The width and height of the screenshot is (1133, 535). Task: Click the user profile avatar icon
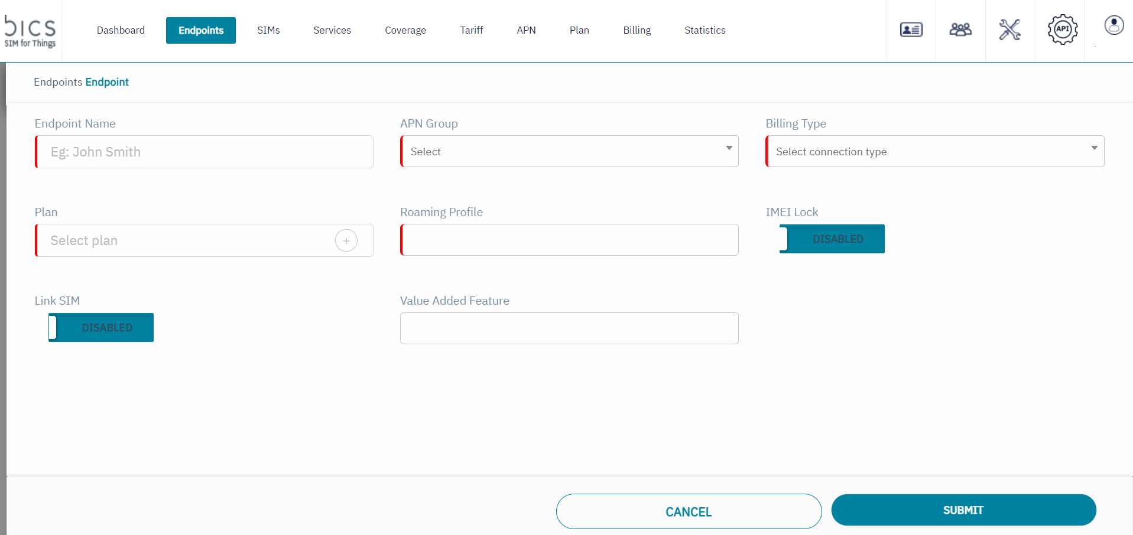coord(1113,25)
